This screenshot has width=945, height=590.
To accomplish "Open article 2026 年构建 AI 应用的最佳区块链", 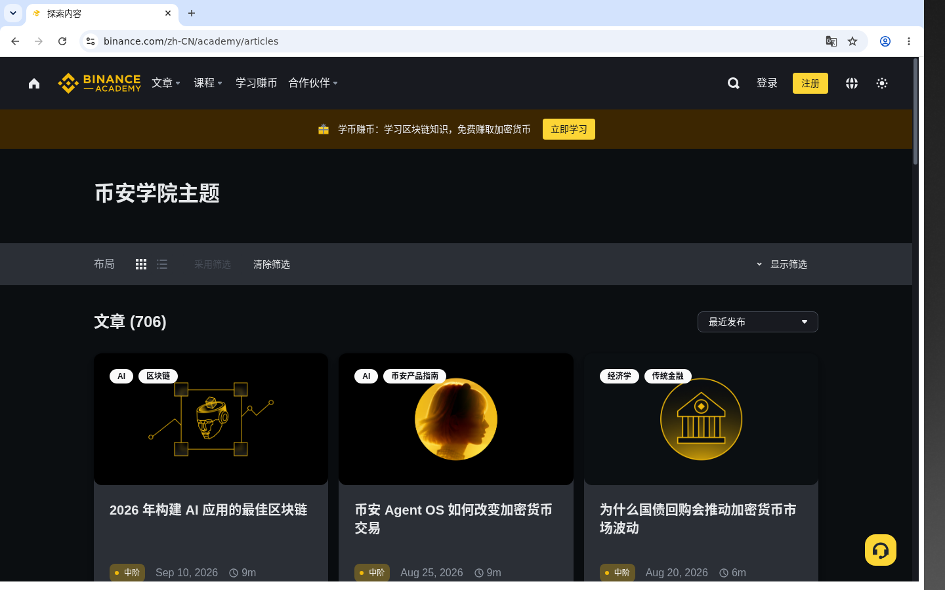I will click(x=208, y=510).
